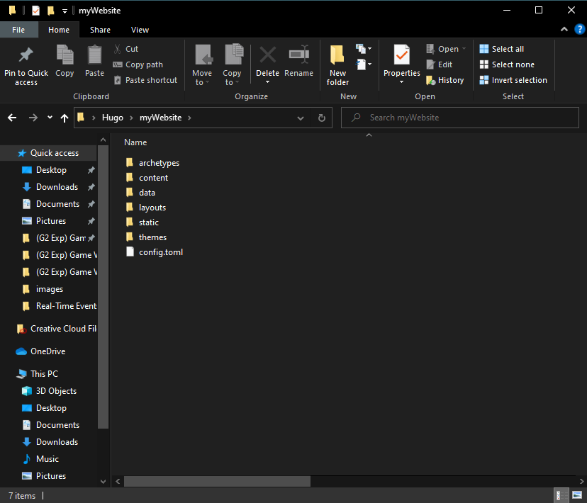
Task: Open the File tab
Action: (18, 30)
